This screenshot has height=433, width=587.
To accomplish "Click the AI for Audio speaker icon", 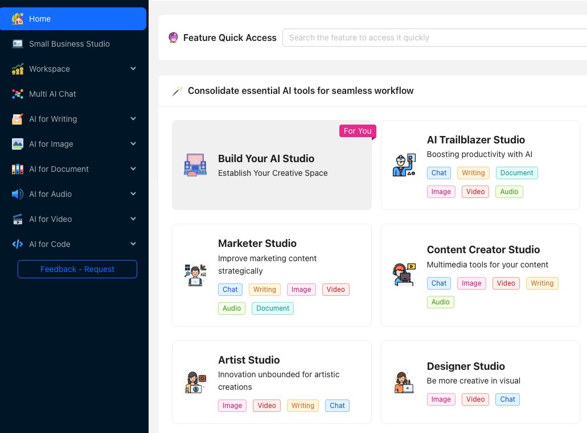I will (18, 194).
